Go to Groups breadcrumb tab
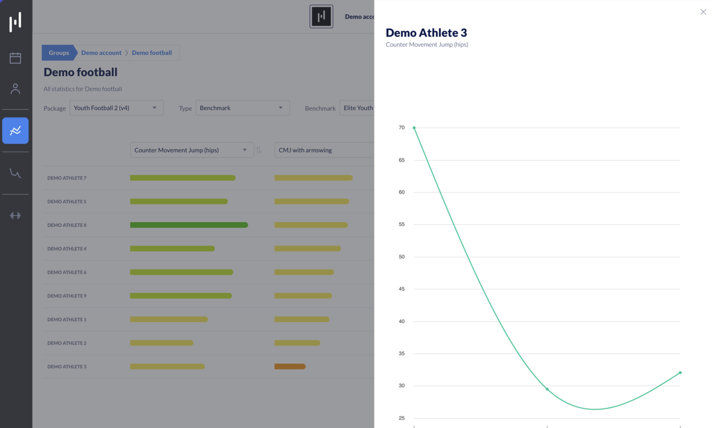 coord(59,53)
